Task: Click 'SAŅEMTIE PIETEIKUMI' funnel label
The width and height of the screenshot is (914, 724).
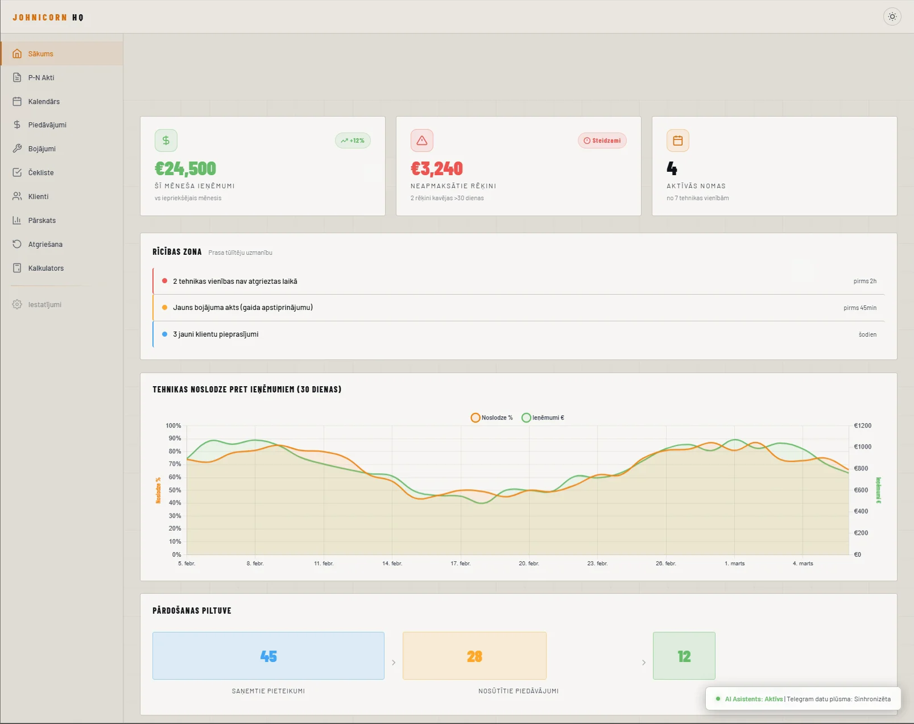Action: pyautogui.click(x=268, y=691)
